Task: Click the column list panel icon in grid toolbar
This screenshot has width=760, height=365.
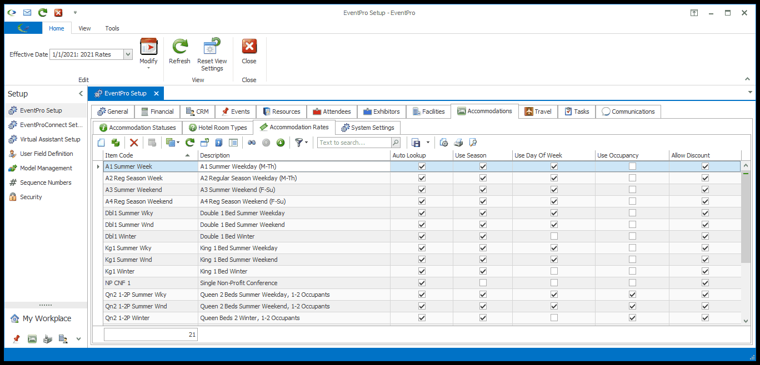Action: tap(233, 143)
